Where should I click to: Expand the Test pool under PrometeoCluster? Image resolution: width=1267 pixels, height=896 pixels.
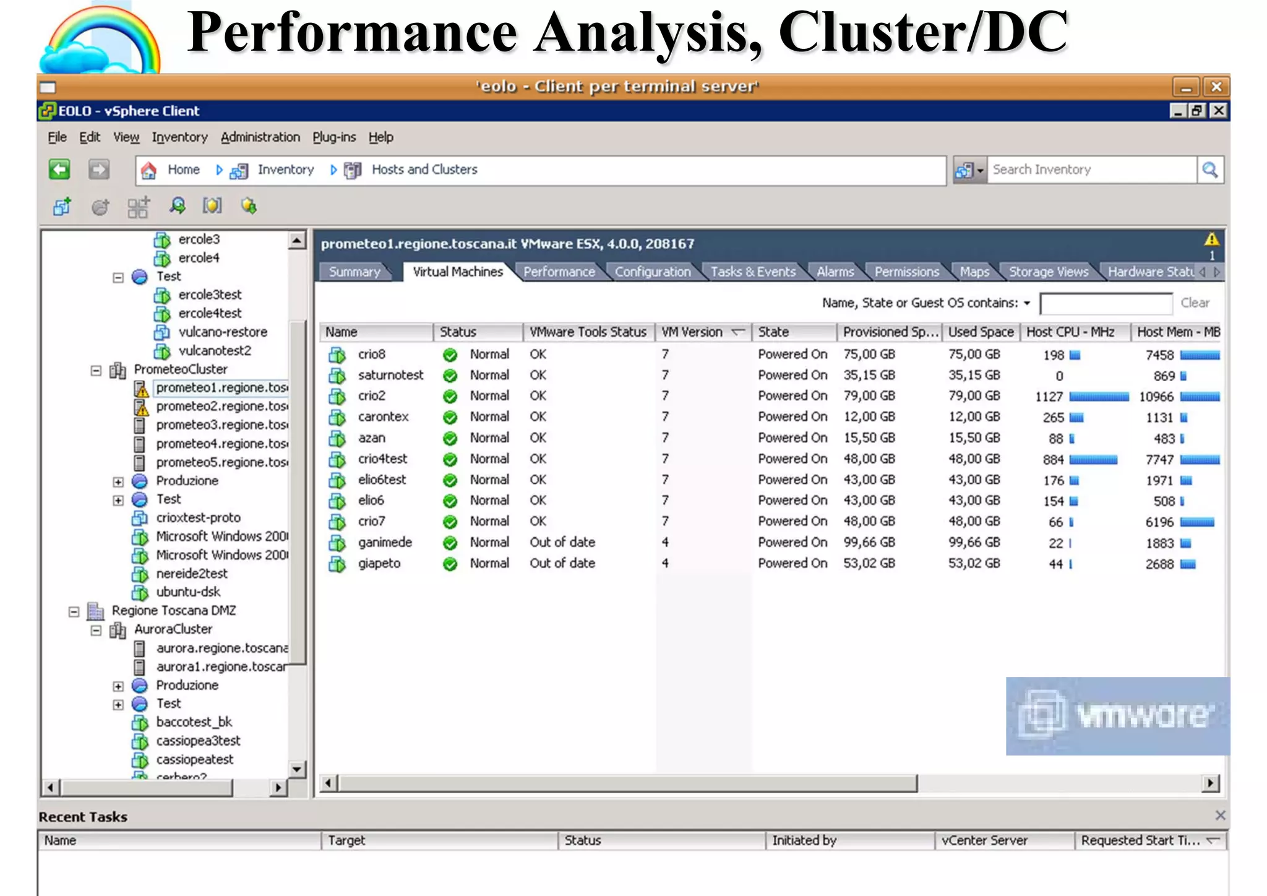pyautogui.click(x=118, y=500)
